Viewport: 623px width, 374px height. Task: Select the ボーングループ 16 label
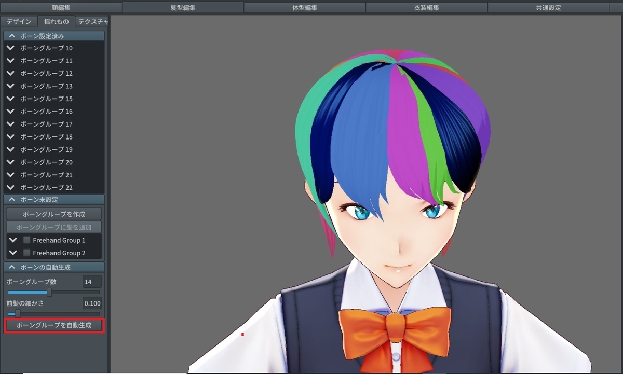pos(46,111)
